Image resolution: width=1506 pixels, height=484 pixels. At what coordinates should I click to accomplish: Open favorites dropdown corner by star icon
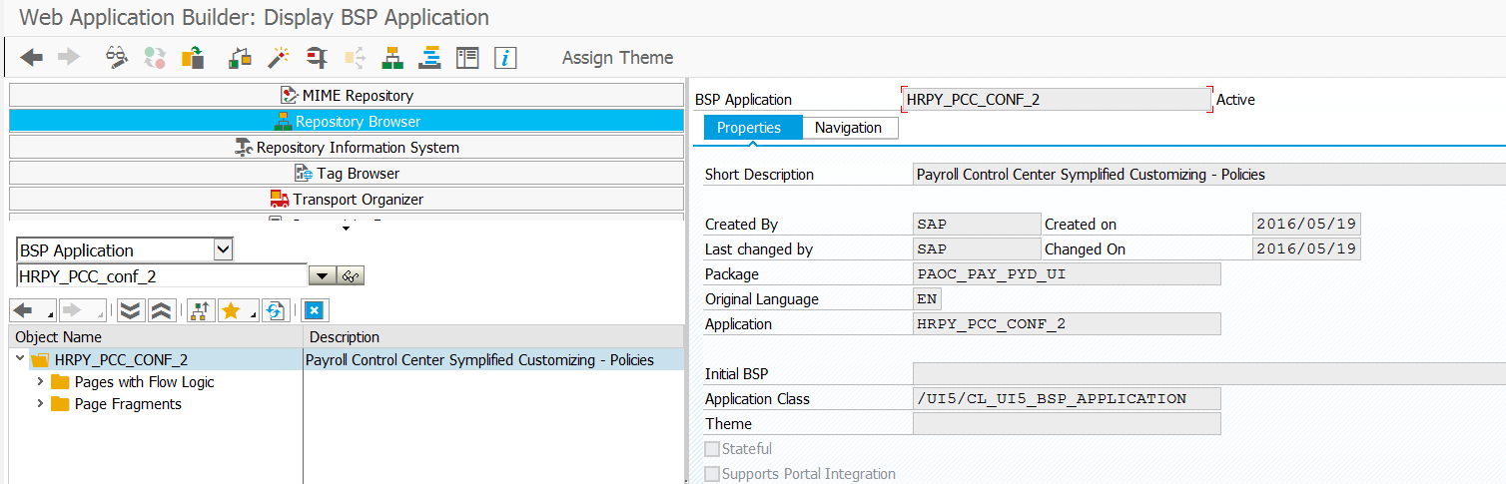(254, 317)
